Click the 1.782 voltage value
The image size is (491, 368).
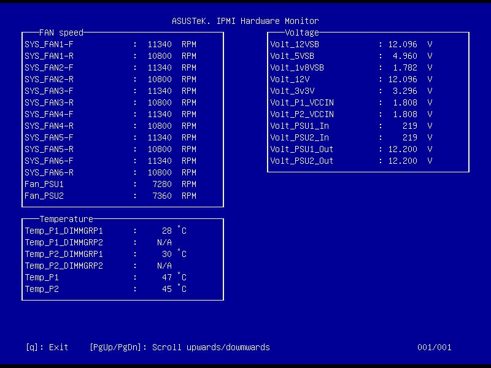tap(405, 67)
